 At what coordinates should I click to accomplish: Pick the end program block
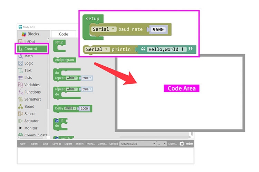tap(65, 60)
